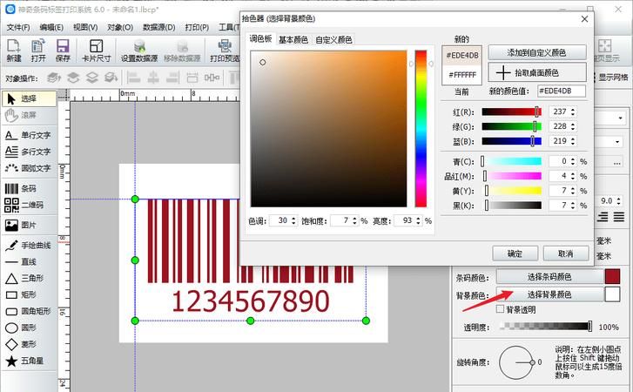Click the dark red barcode color swatch
Screen dimensions: 633x392
pyautogui.click(x=612, y=277)
